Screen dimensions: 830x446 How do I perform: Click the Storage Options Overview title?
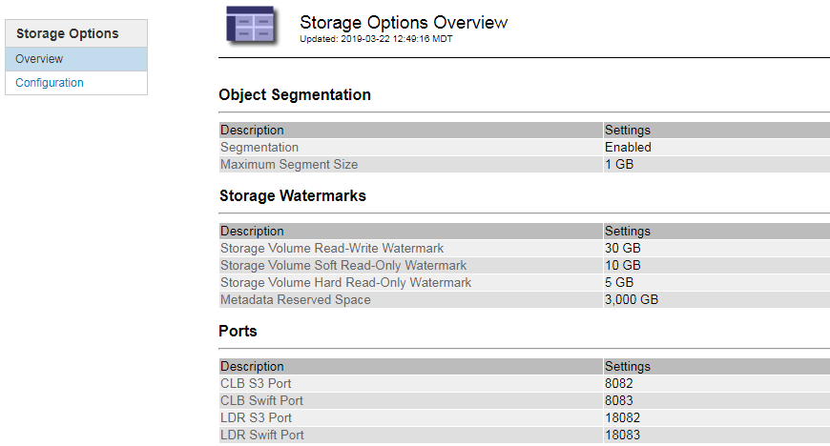404,22
